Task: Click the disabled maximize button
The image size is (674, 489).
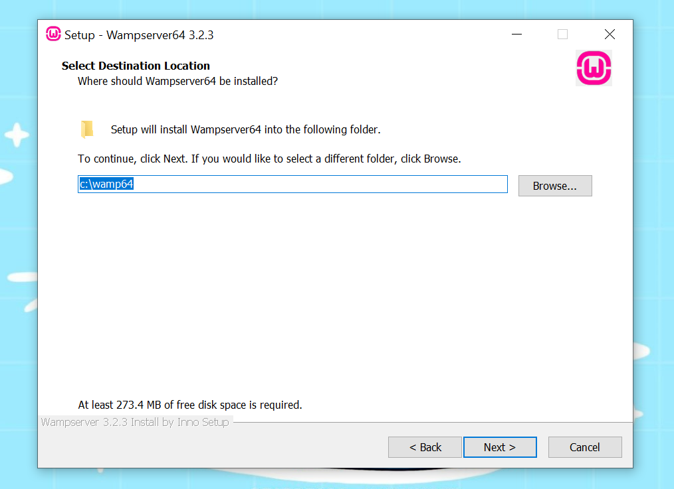Action: [x=562, y=35]
